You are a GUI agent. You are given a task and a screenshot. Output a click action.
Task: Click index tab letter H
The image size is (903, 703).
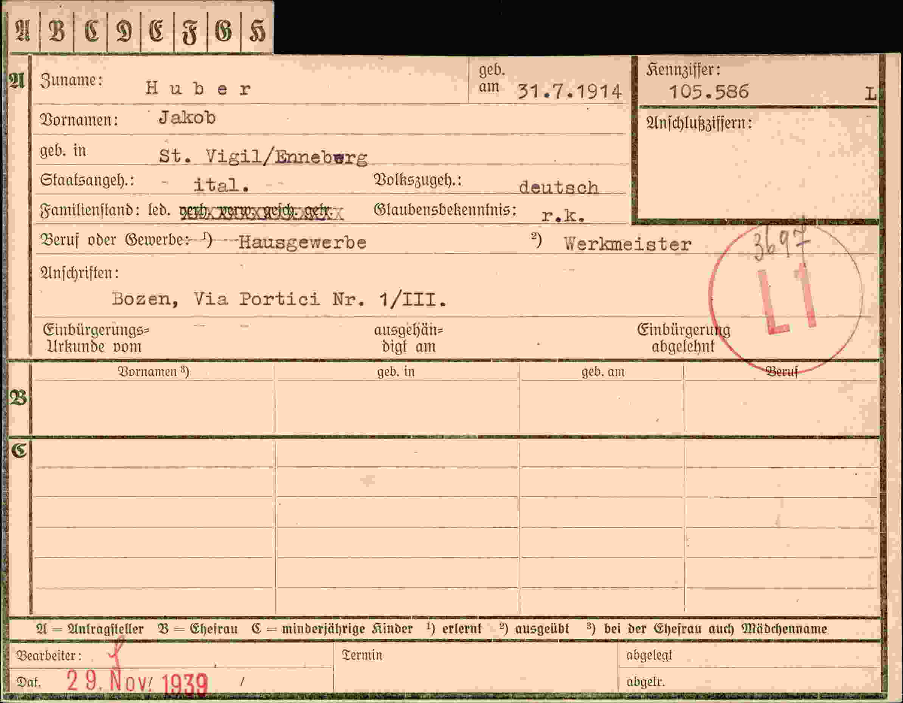pyautogui.click(x=257, y=31)
